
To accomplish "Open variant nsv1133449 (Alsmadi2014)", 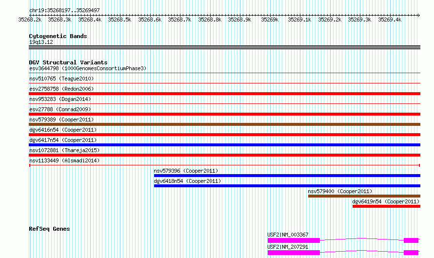I will pos(64,160).
